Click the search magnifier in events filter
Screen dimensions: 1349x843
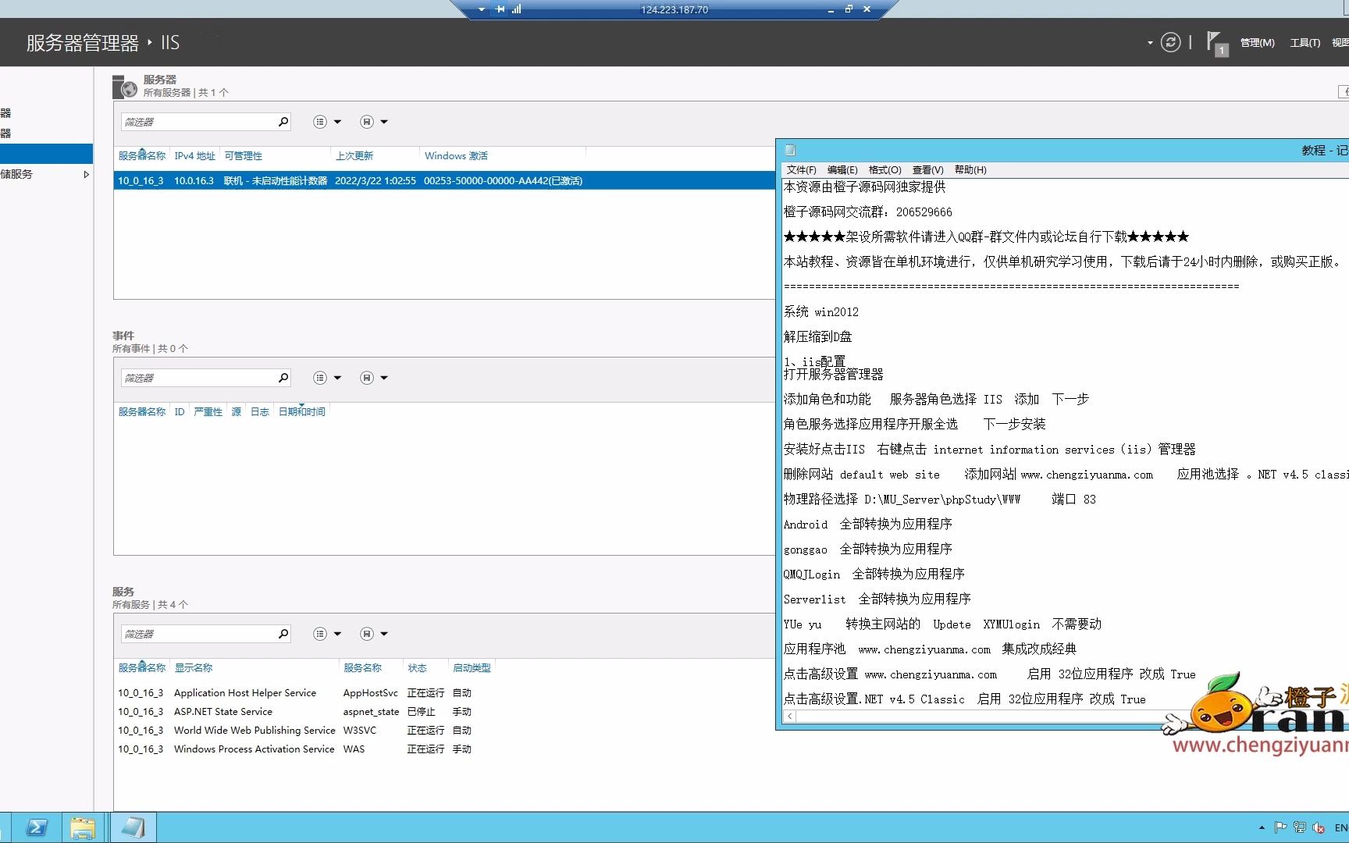pyautogui.click(x=283, y=378)
